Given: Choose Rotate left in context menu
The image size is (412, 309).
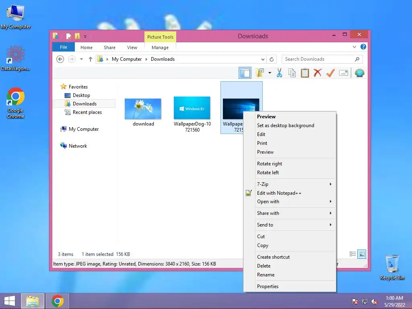Looking at the screenshot, I should (x=268, y=172).
